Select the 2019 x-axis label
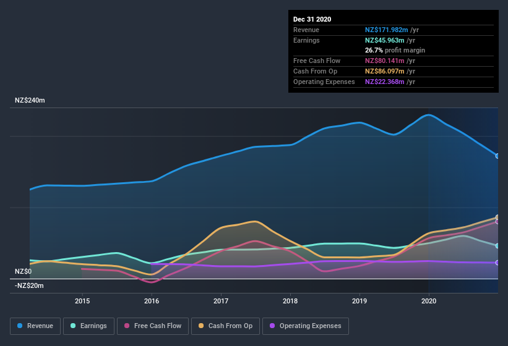508x346 pixels. click(359, 301)
